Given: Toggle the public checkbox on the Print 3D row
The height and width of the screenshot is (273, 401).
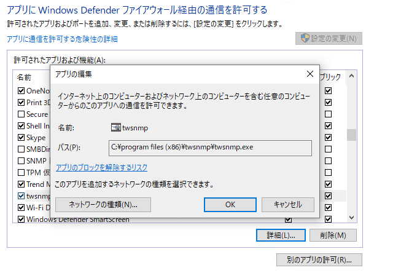Looking at the screenshot, I should pyautogui.click(x=328, y=103).
